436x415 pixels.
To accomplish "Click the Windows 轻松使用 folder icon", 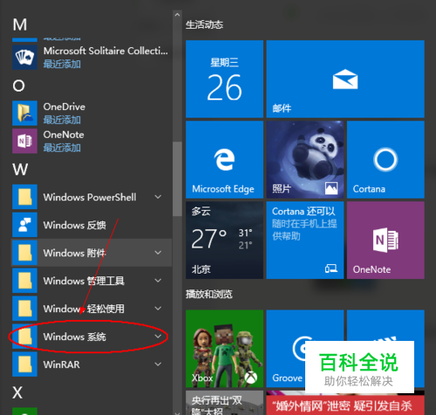I will point(24,309).
